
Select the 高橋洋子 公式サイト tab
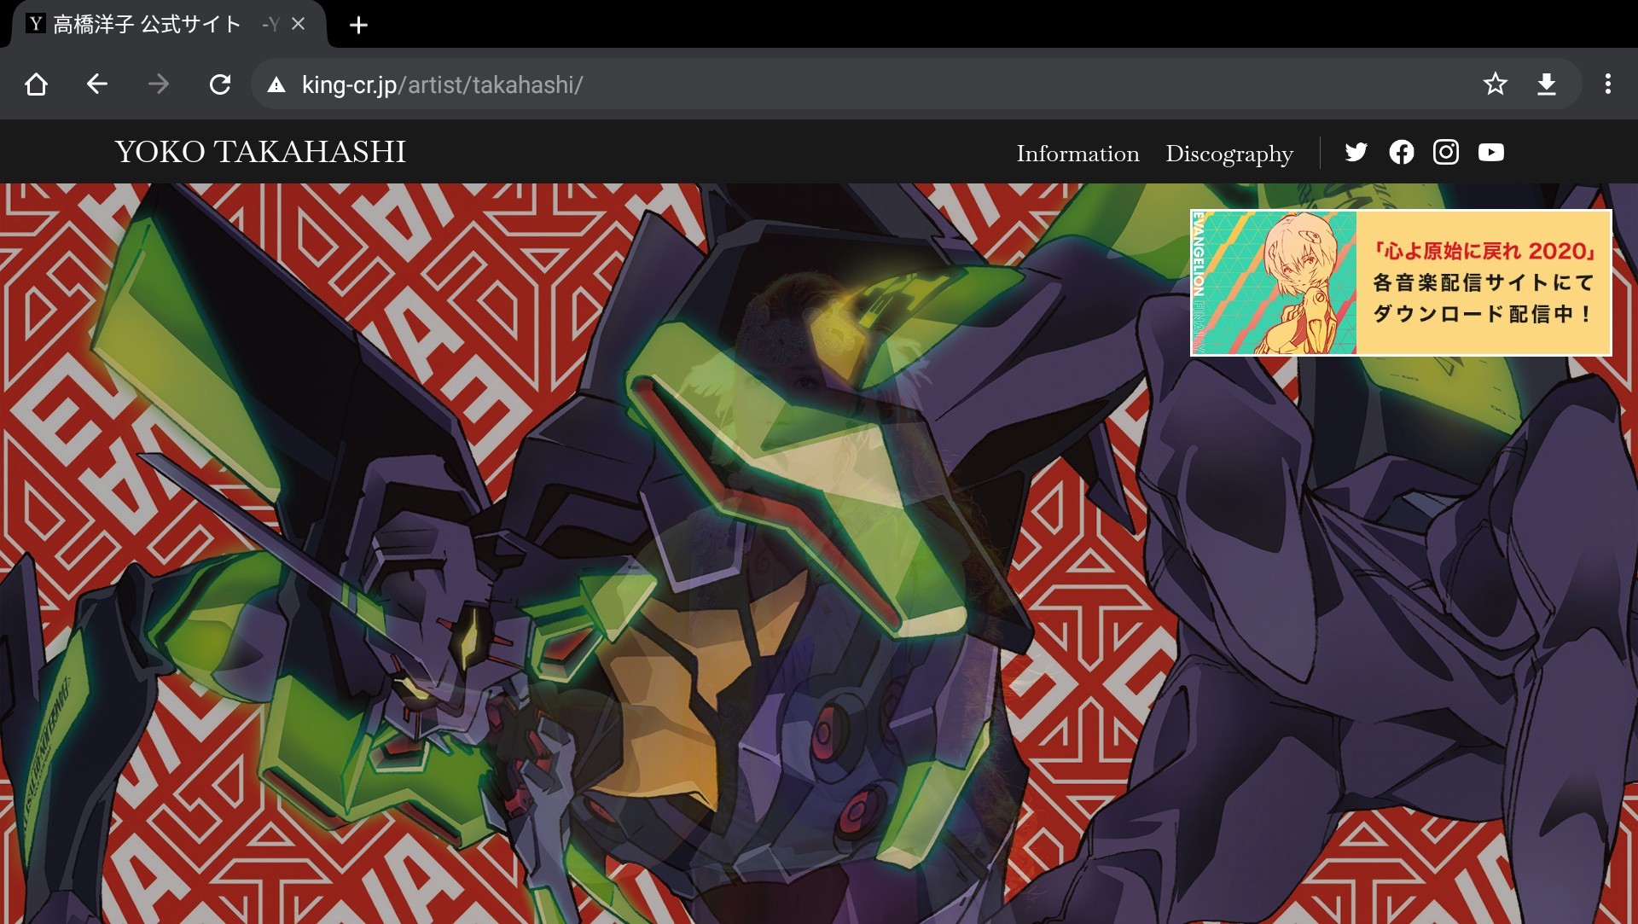pos(147,24)
